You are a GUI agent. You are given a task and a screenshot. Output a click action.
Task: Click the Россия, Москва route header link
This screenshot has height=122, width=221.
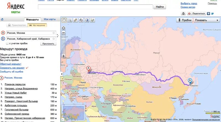[13, 78]
